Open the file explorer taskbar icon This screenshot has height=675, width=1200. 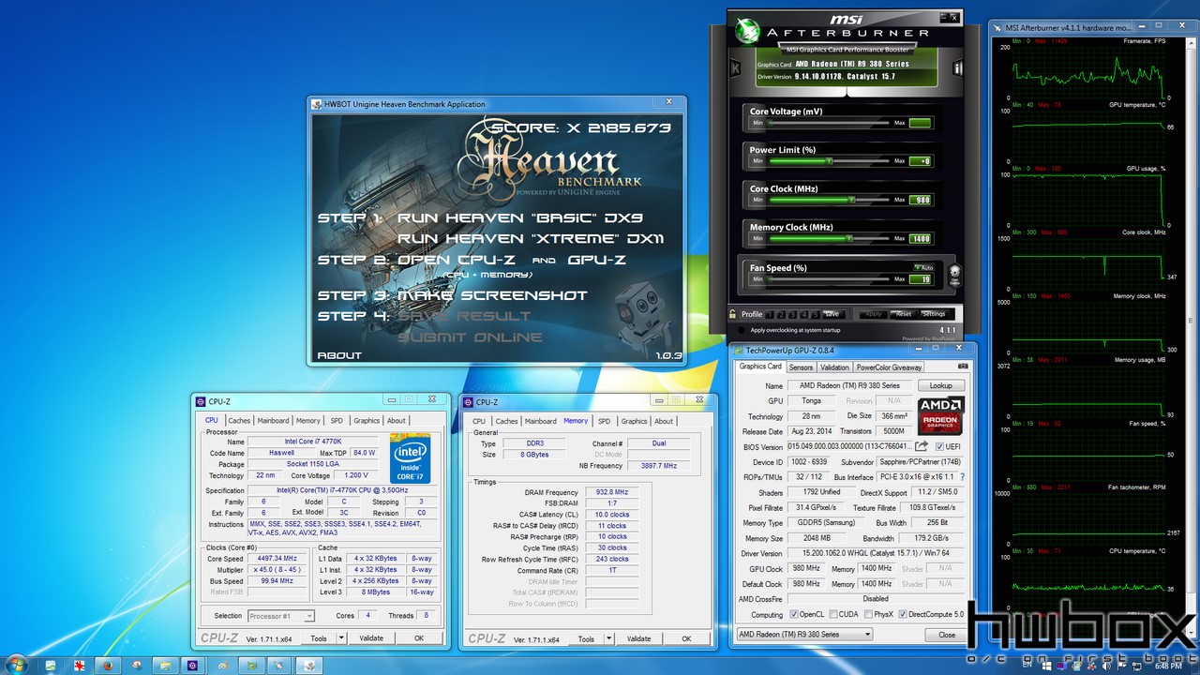click(165, 666)
